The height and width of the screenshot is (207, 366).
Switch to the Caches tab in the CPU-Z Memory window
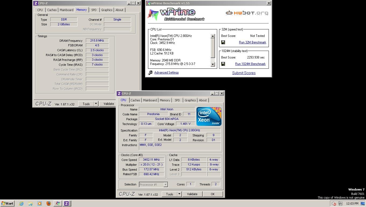pos(52,10)
